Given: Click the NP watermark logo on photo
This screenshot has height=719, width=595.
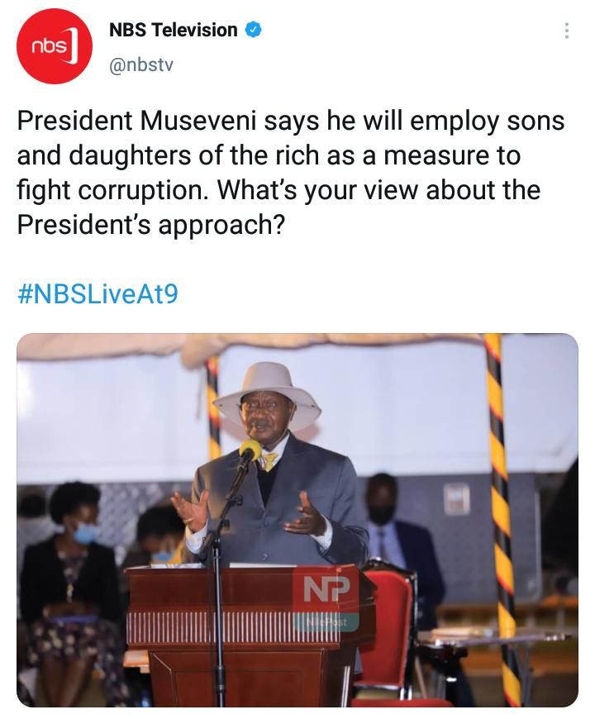Looking at the screenshot, I should tap(327, 590).
